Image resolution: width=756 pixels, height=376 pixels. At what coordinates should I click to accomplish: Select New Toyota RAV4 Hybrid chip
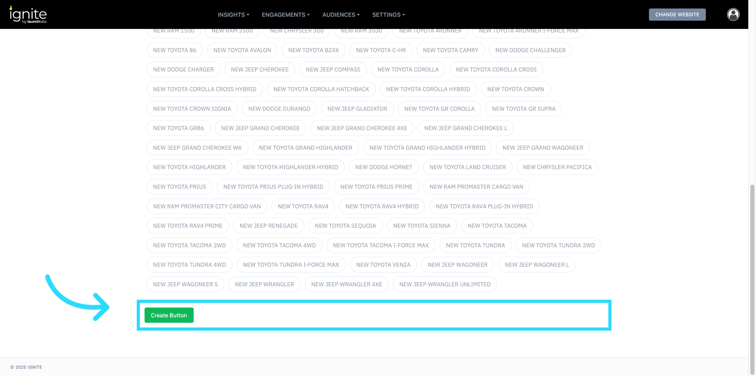tap(382, 207)
